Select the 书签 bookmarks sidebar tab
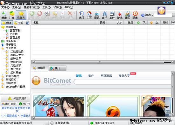 click(x=19, y=23)
